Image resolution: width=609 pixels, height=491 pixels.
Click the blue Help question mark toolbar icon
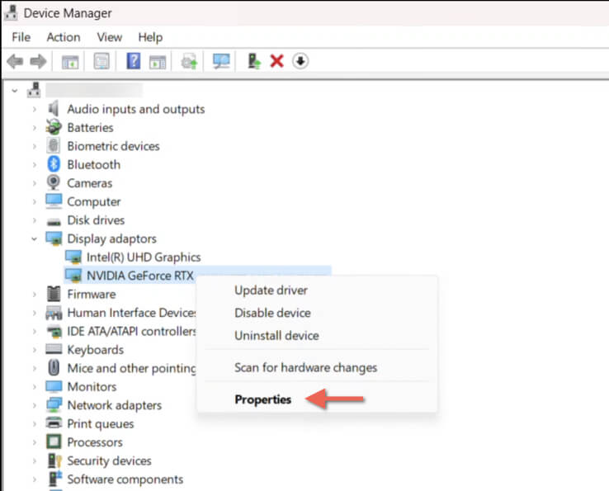tap(133, 61)
